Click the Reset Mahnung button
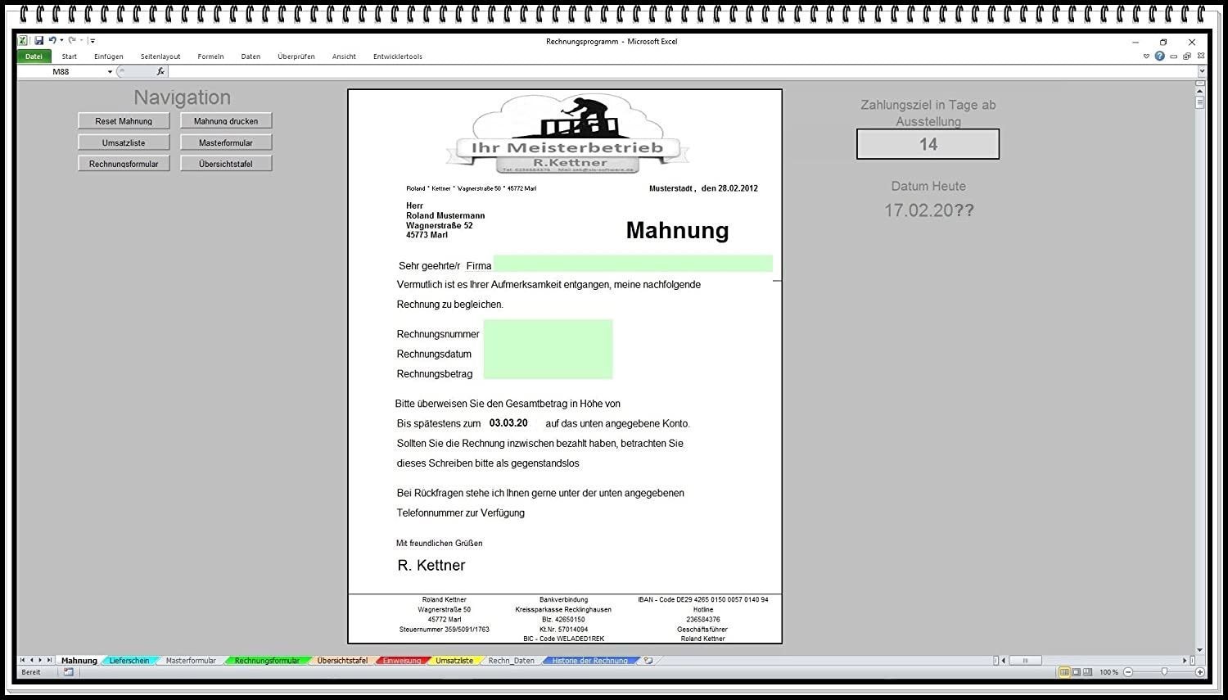 point(124,121)
